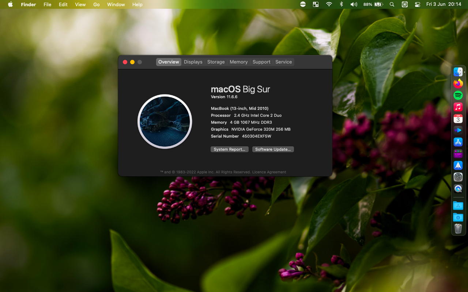This screenshot has width=468, height=292.
Task: Click the serial number 450304EXF5W
Action: tap(257, 136)
